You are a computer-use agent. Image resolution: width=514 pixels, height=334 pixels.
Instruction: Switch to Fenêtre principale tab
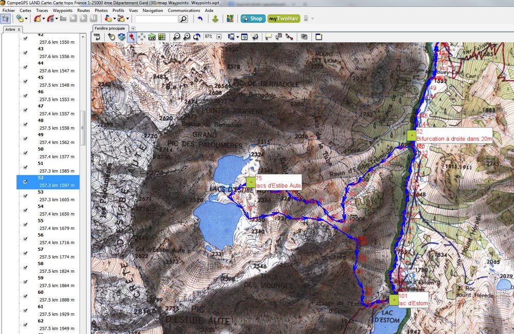[110, 28]
